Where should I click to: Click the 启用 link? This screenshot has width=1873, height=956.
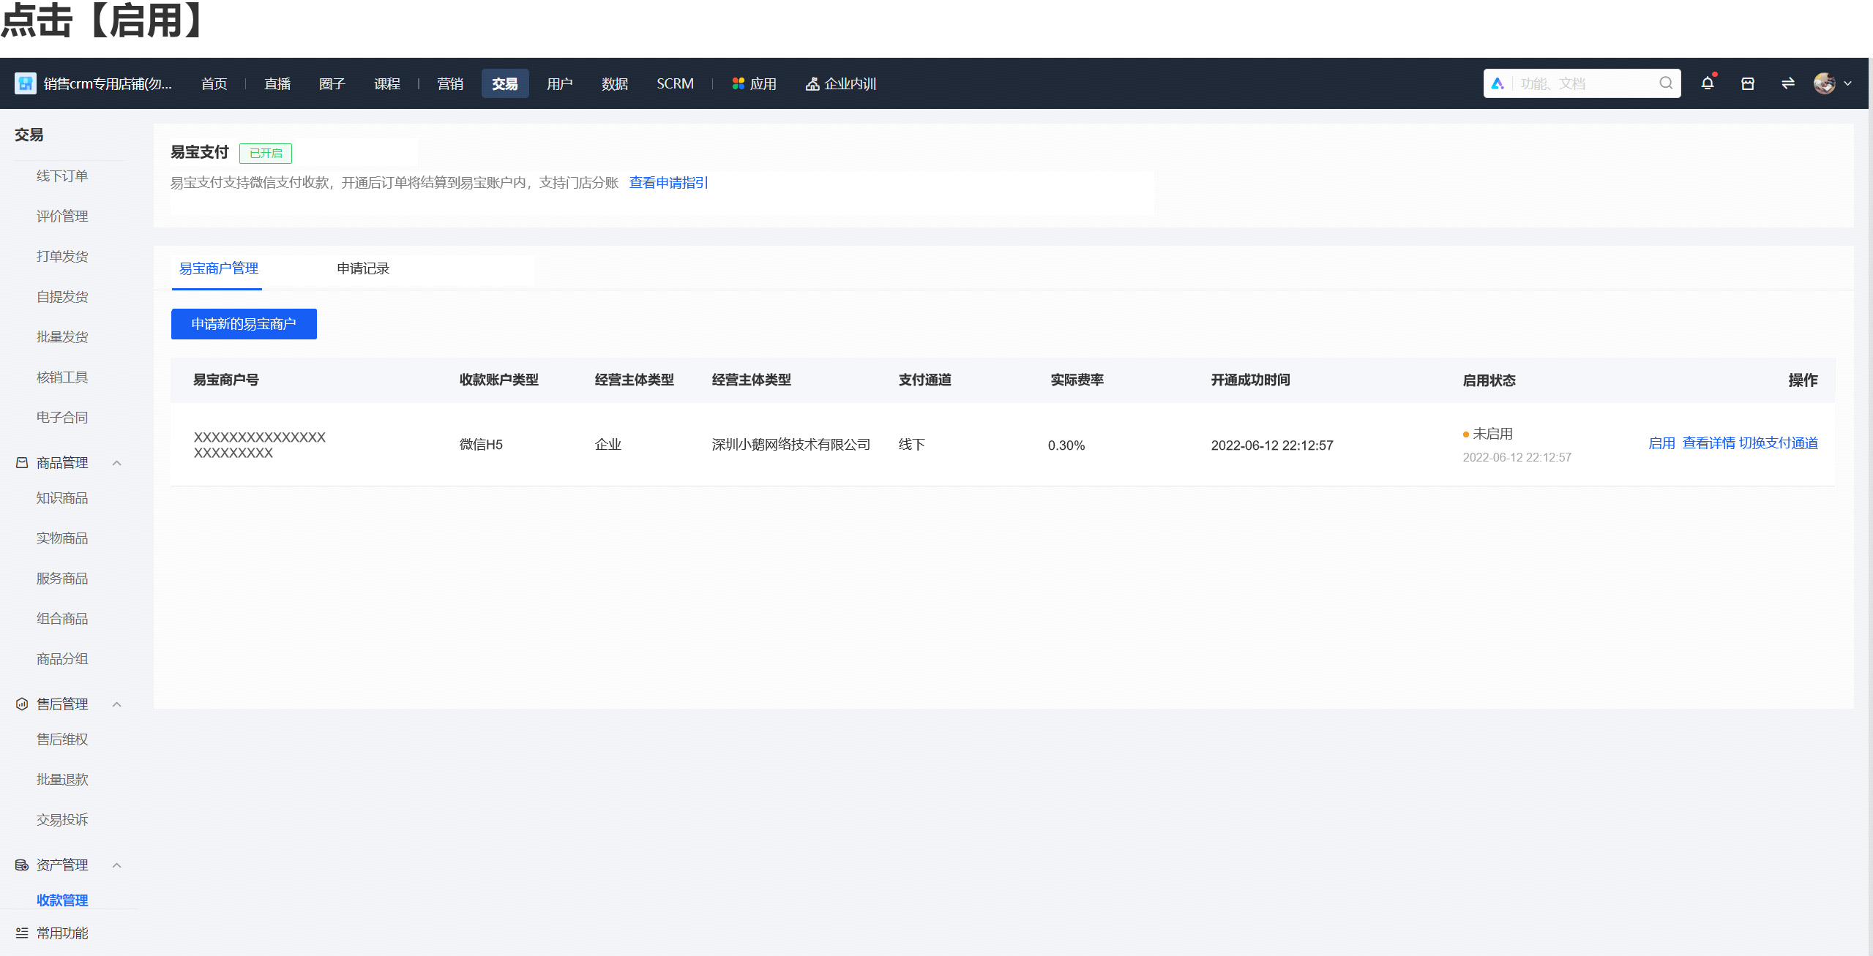pos(1661,443)
